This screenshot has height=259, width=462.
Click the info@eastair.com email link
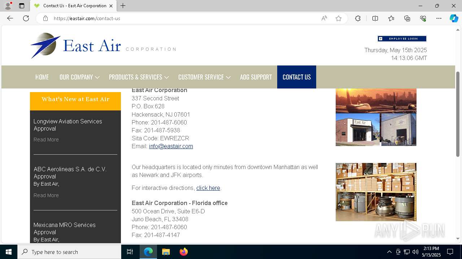171,146
